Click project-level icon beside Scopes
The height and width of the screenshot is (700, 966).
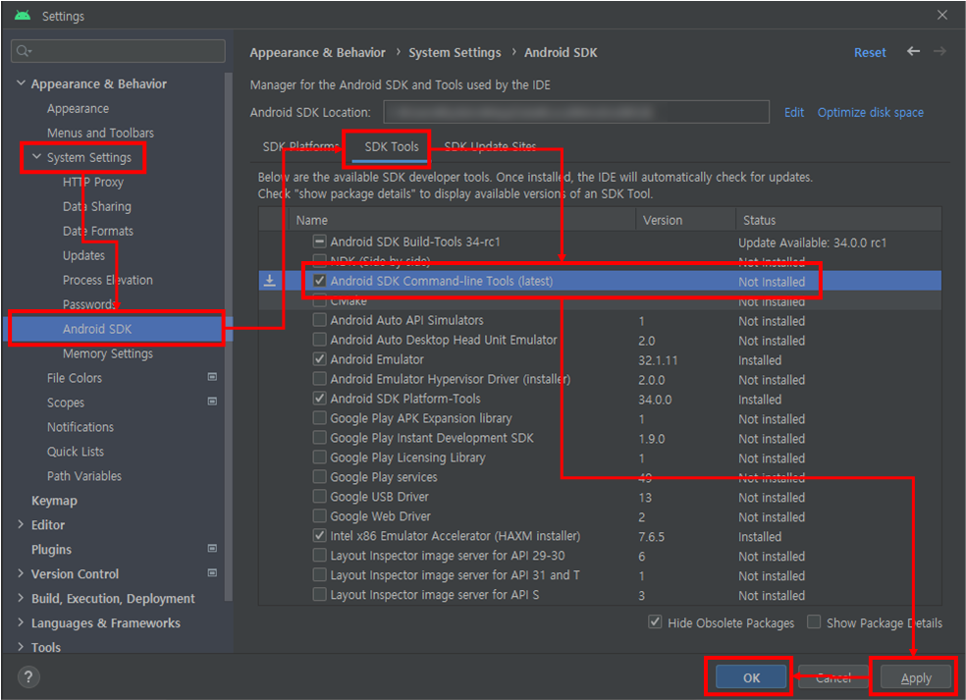pyautogui.click(x=213, y=402)
